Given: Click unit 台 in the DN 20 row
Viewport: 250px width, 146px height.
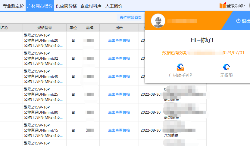Looking at the screenshot, I should point(73,40).
